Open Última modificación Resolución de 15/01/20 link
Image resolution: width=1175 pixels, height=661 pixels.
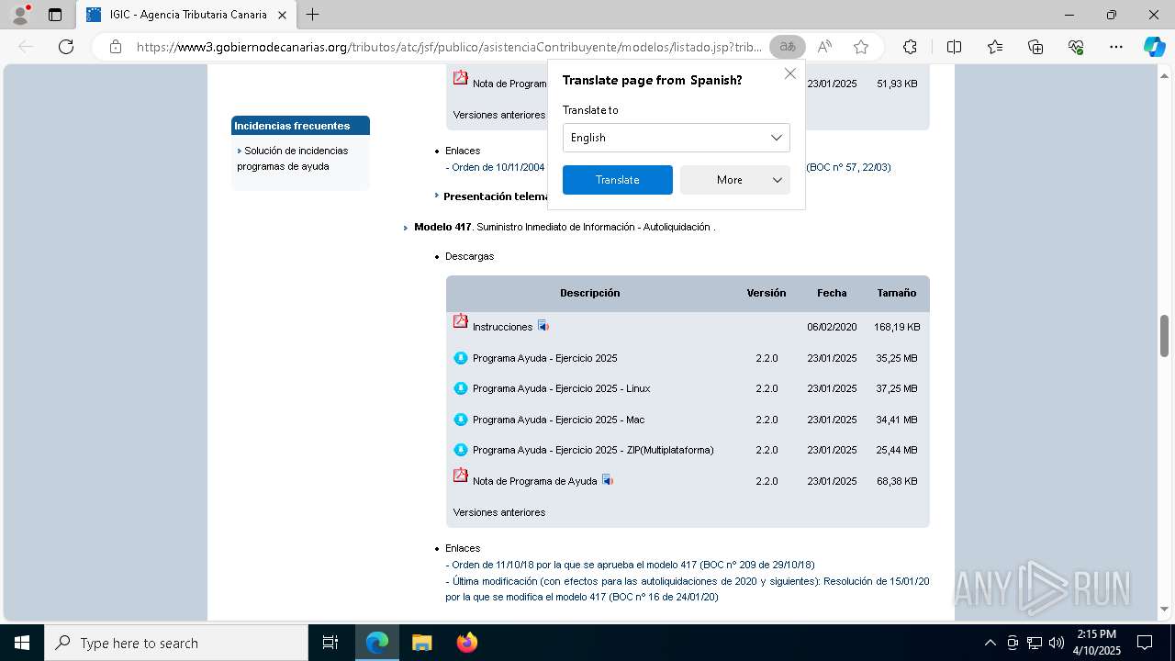pyautogui.click(x=687, y=589)
